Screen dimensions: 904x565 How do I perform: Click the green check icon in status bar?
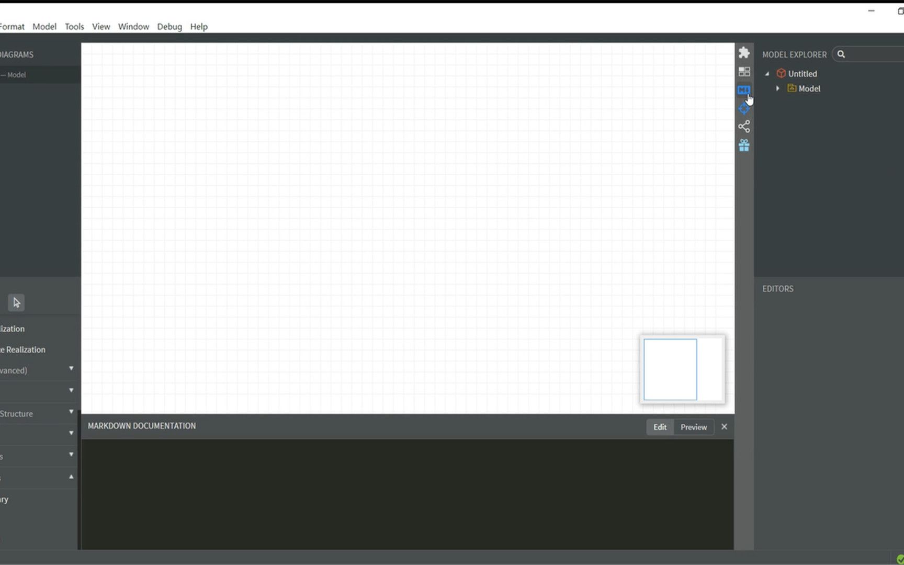click(x=899, y=559)
